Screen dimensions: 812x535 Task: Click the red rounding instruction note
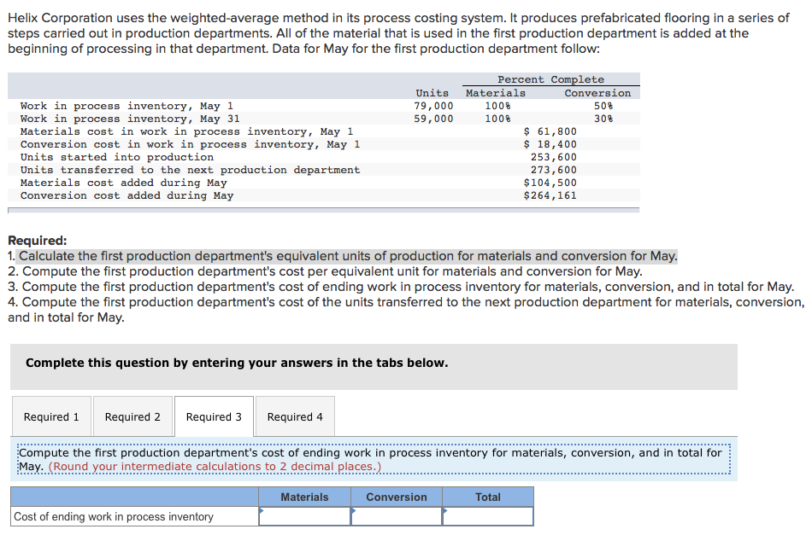click(x=215, y=466)
